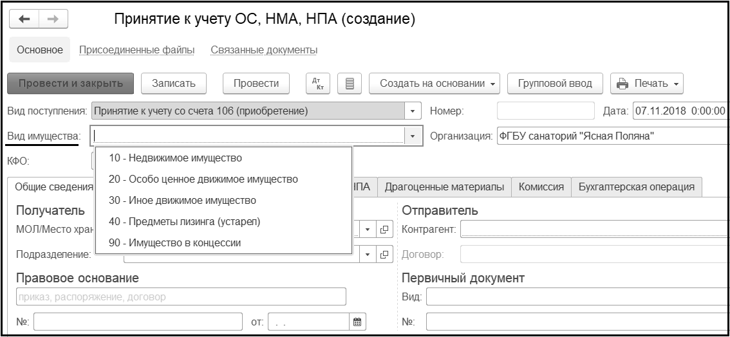
Task: Switch to Драгоценные материалы tab
Action: click(x=444, y=187)
